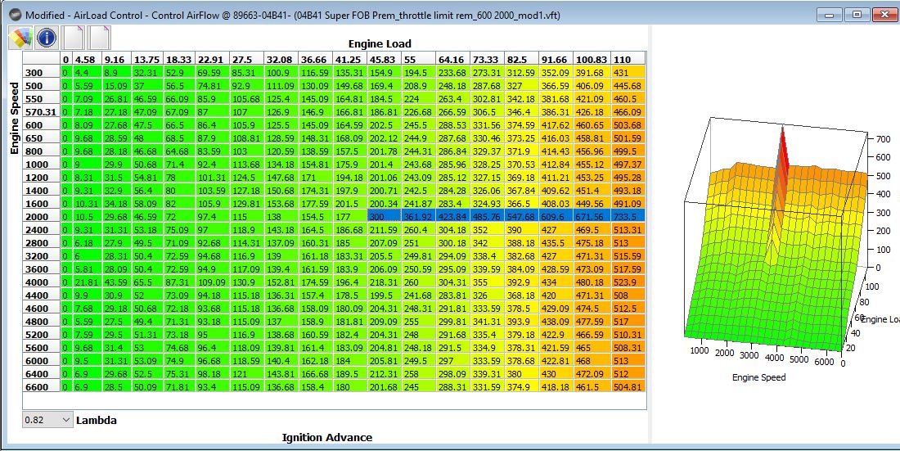
Task: Select the 2000 engine speed row header
Action: click(x=42, y=217)
